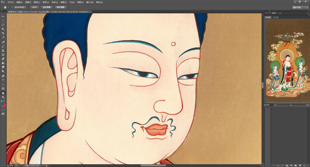Image resolution: width=310 pixels, height=167 pixels.
Task: Open the 滤镜(T) menu
Action: [x=63, y=2]
